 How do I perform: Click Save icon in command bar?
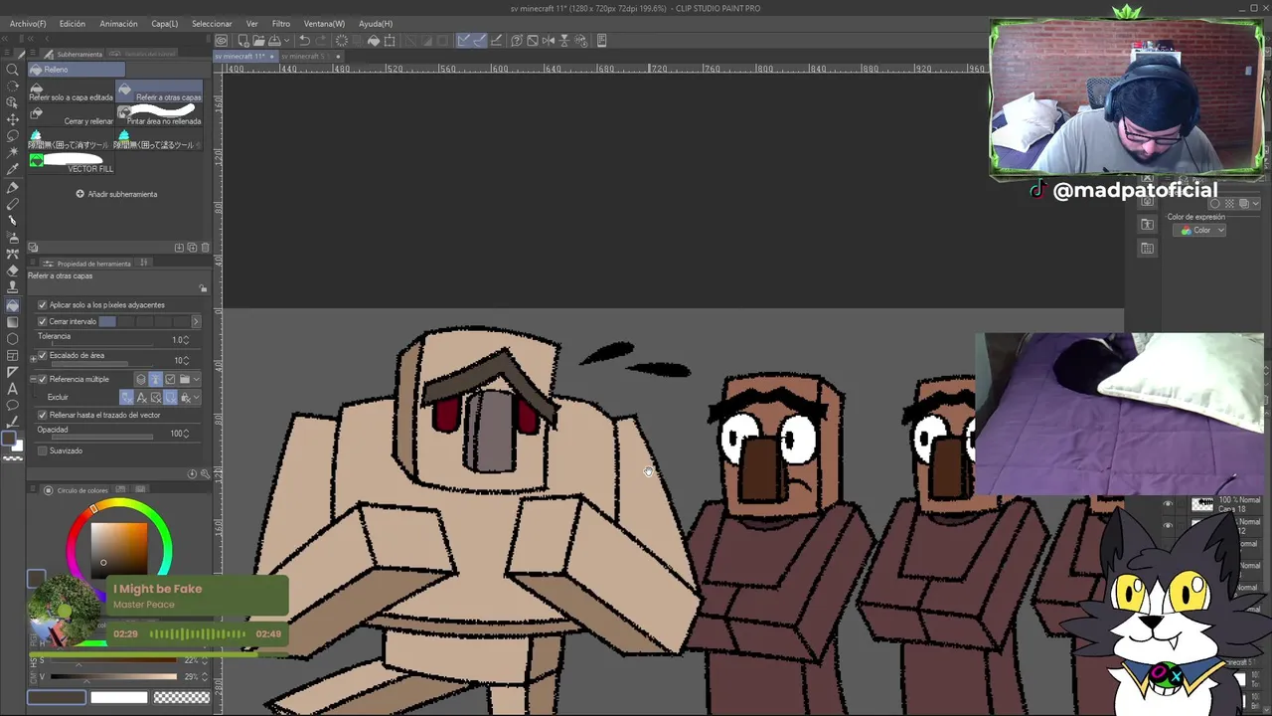point(274,41)
